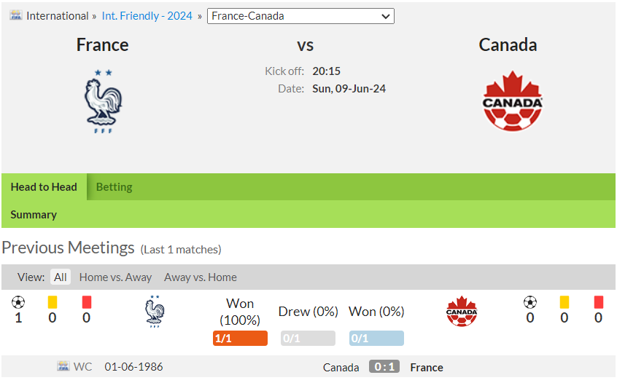The image size is (617, 383).
Task: Open the France-Canada match dropdown
Action: (300, 16)
